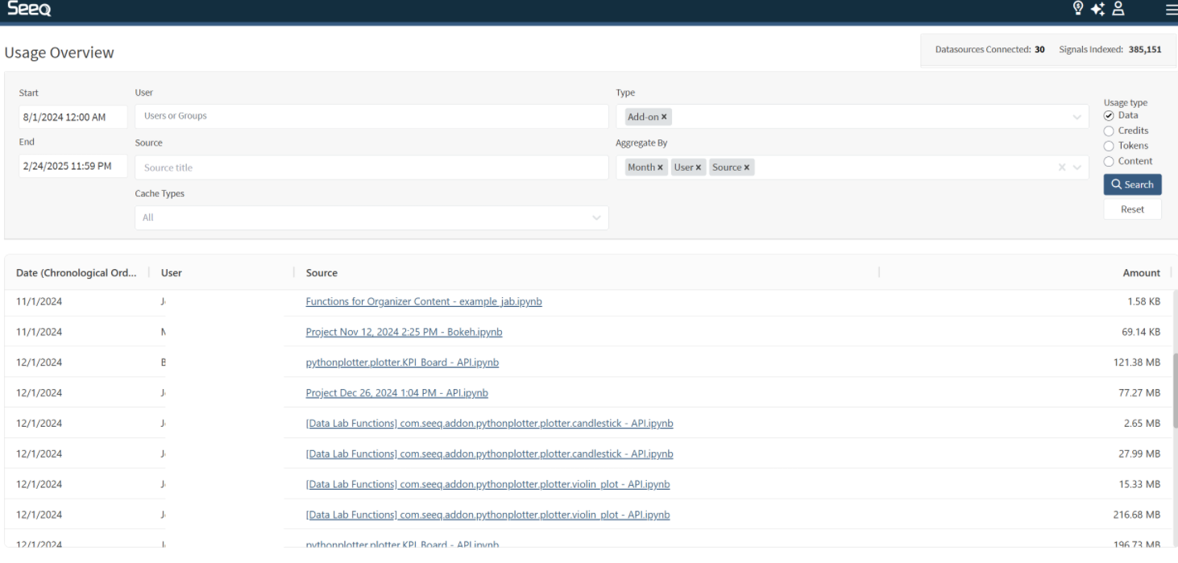1178x563 pixels.
Task: Remove the Month aggregate tag
Action: [x=660, y=168]
